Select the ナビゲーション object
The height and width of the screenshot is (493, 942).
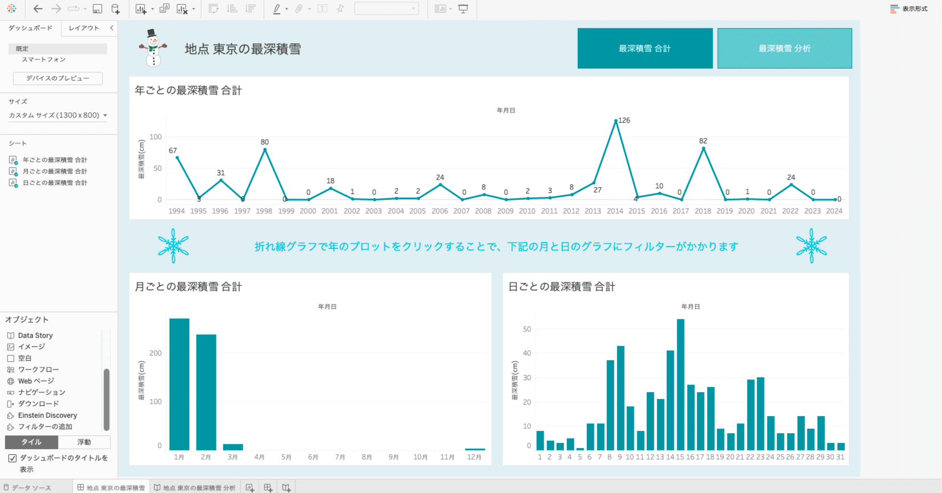[36, 393]
